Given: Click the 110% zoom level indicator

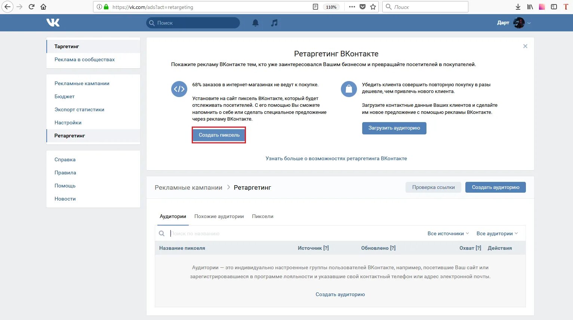Looking at the screenshot, I should pos(331,7).
